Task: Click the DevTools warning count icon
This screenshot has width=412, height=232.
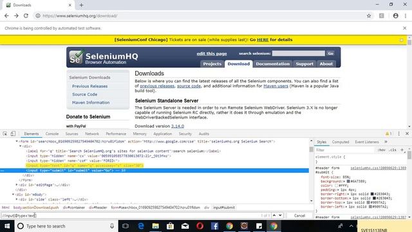Action: click(x=389, y=133)
